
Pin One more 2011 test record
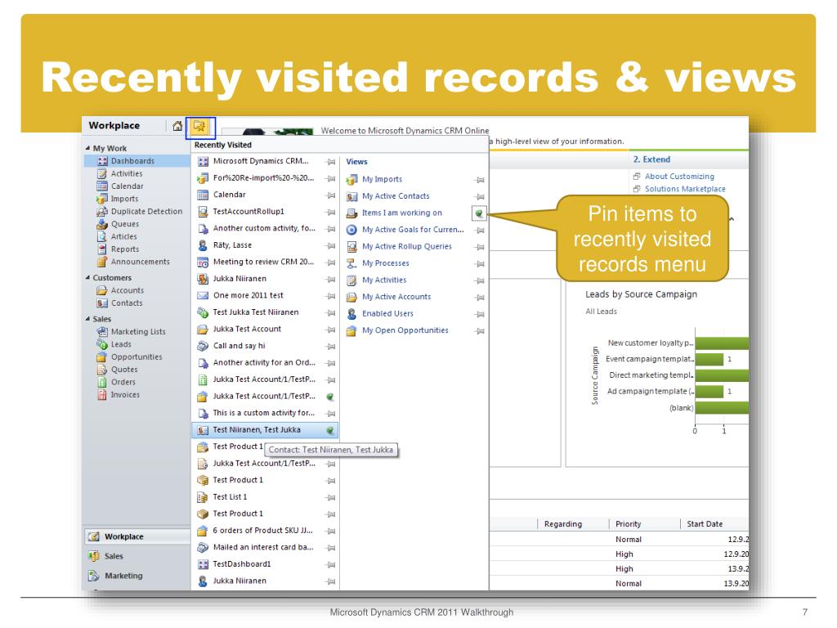[x=331, y=296]
